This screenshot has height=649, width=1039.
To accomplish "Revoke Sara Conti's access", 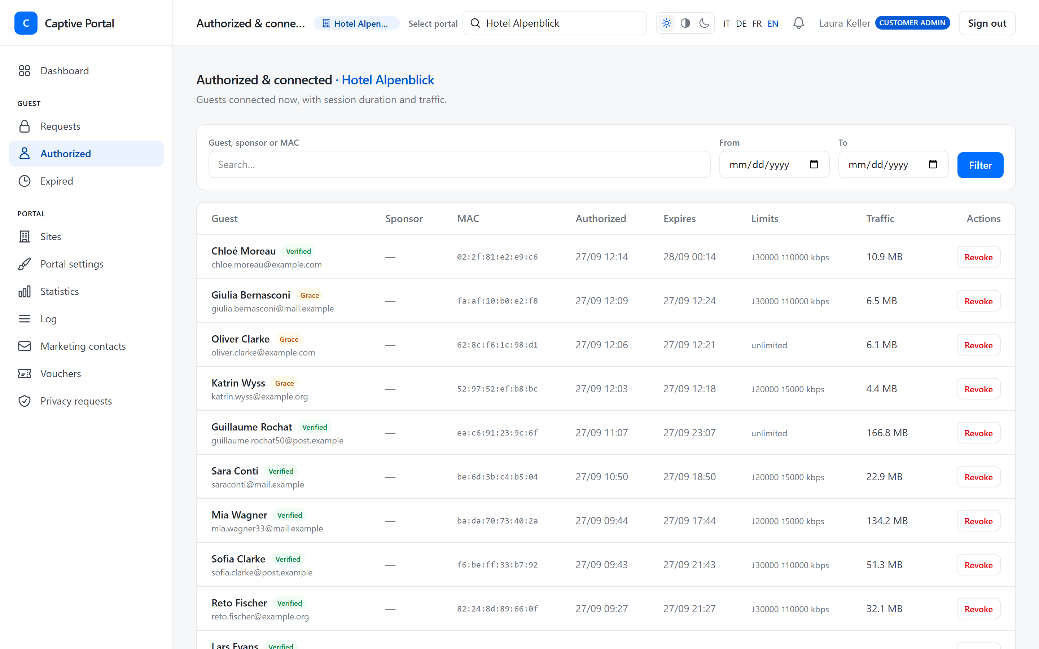I will pos(978,477).
